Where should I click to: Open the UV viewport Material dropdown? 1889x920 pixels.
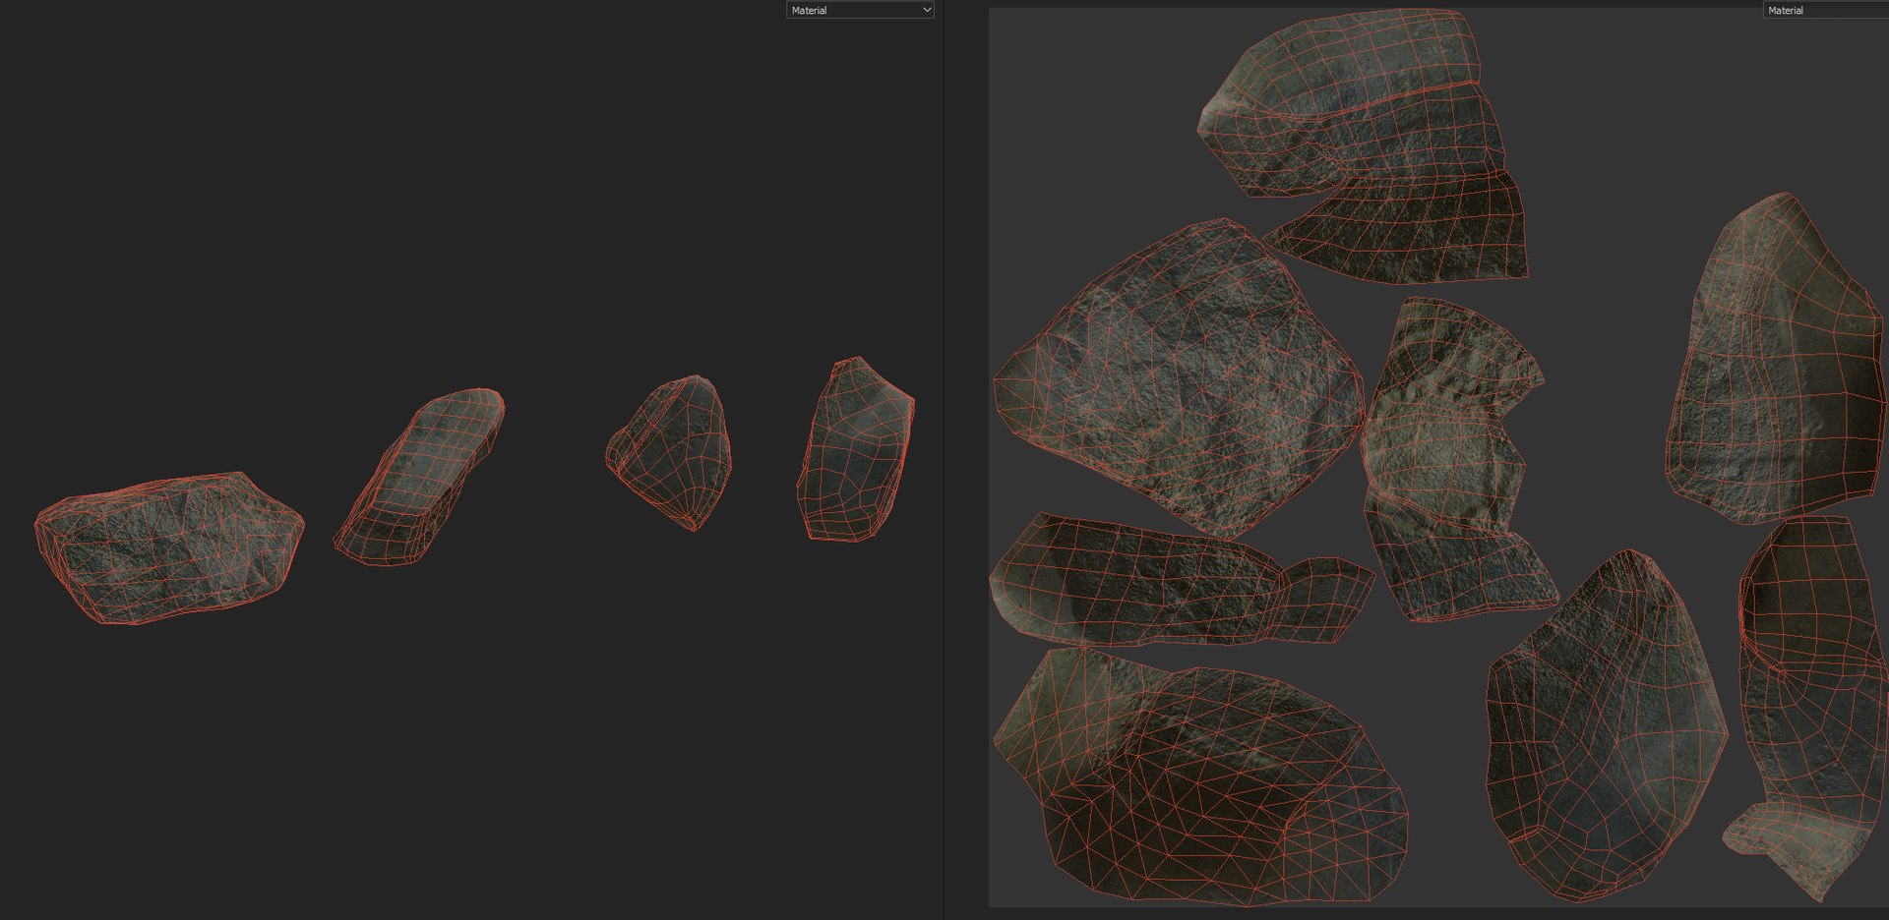coord(1825,10)
